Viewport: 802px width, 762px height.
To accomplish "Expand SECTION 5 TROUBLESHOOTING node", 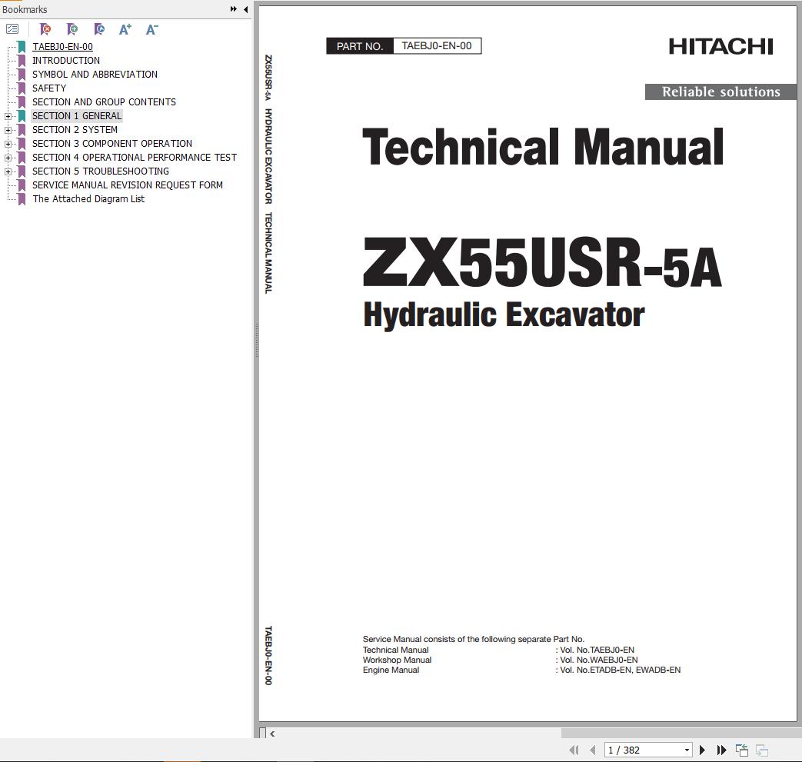I will point(8,171).
